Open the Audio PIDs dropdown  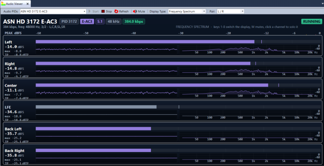(84, 11)
